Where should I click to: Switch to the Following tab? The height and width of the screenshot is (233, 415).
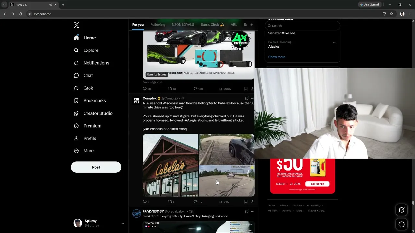(x=158, y=25)
